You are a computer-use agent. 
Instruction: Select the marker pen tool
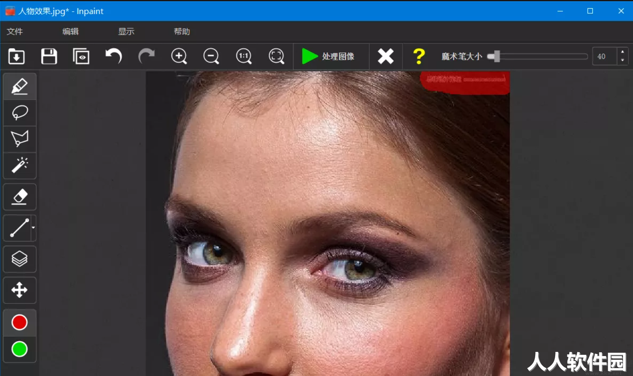pyautogui.click(x=20, y=86)
